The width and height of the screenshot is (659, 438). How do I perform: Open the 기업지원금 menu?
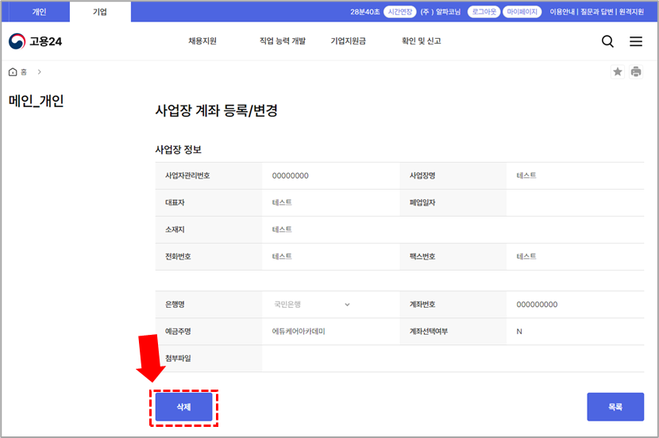point(349,41)
